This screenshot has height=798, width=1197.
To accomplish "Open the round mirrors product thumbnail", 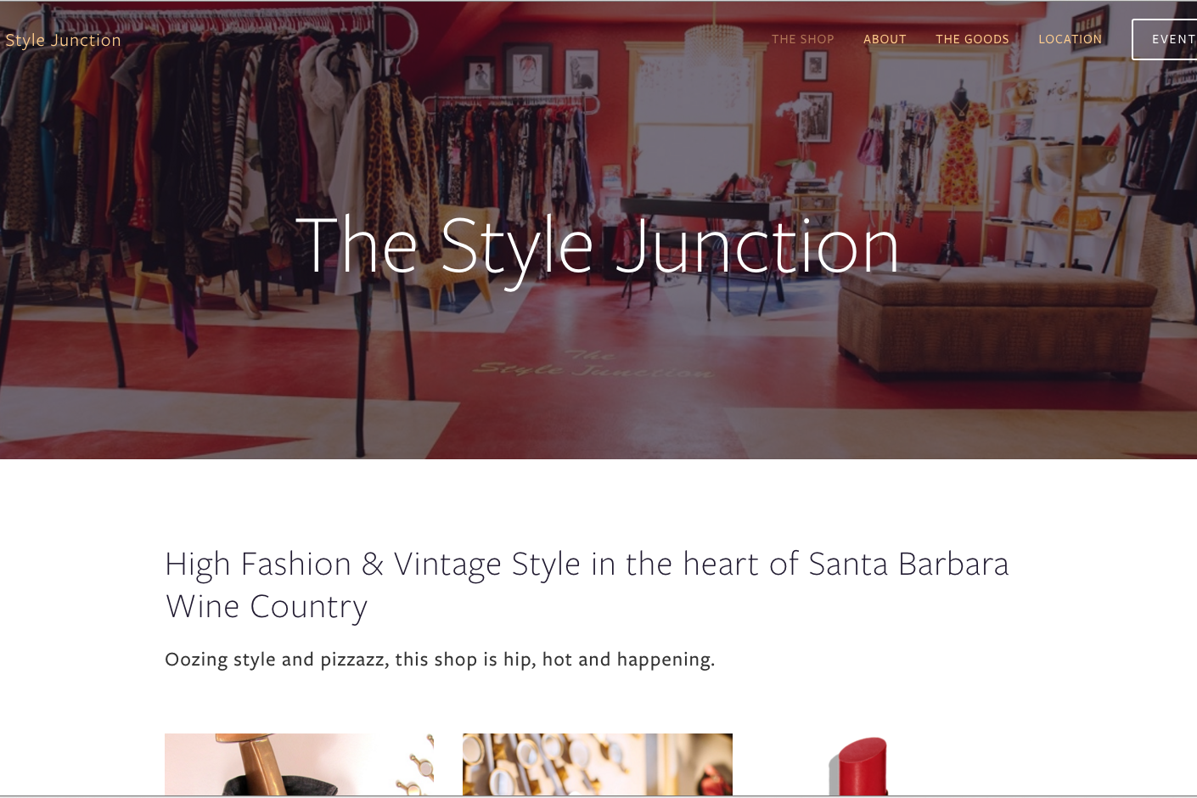I will (597, 764).
